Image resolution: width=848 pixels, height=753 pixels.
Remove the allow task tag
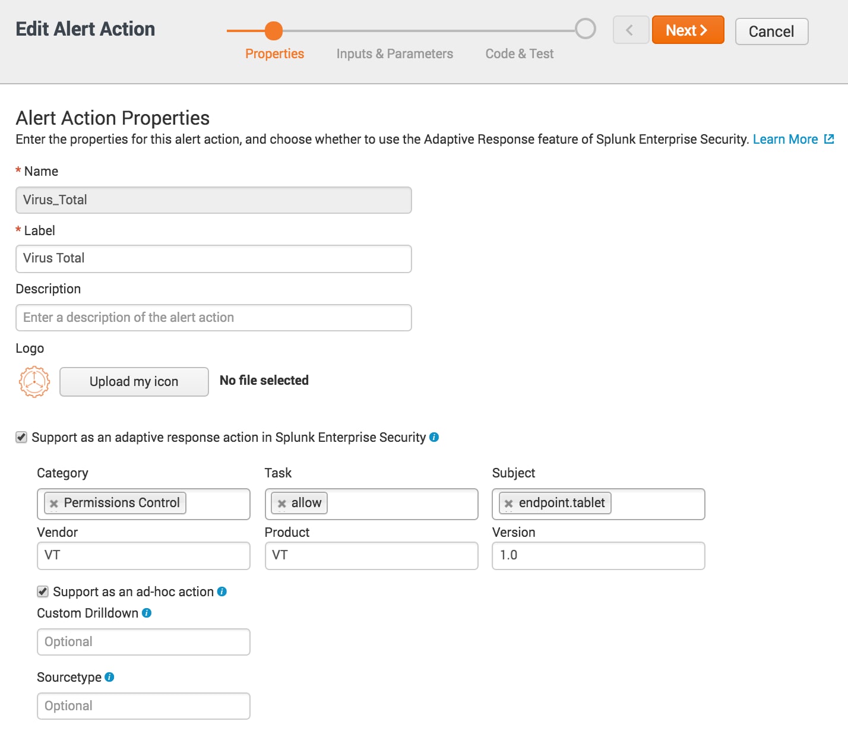[282, 504]
